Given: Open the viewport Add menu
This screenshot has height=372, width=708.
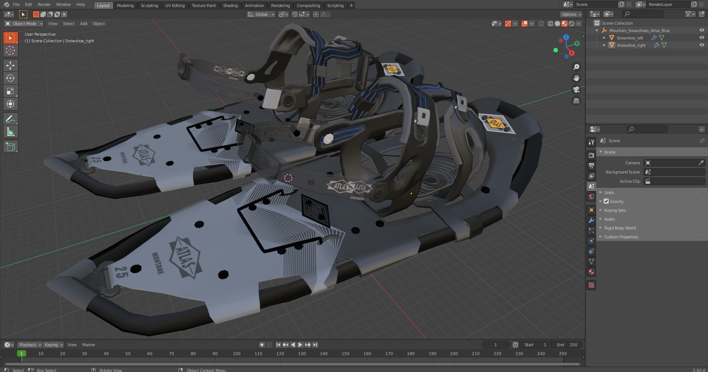Looking at the screenshot, I should pos(84,24).
